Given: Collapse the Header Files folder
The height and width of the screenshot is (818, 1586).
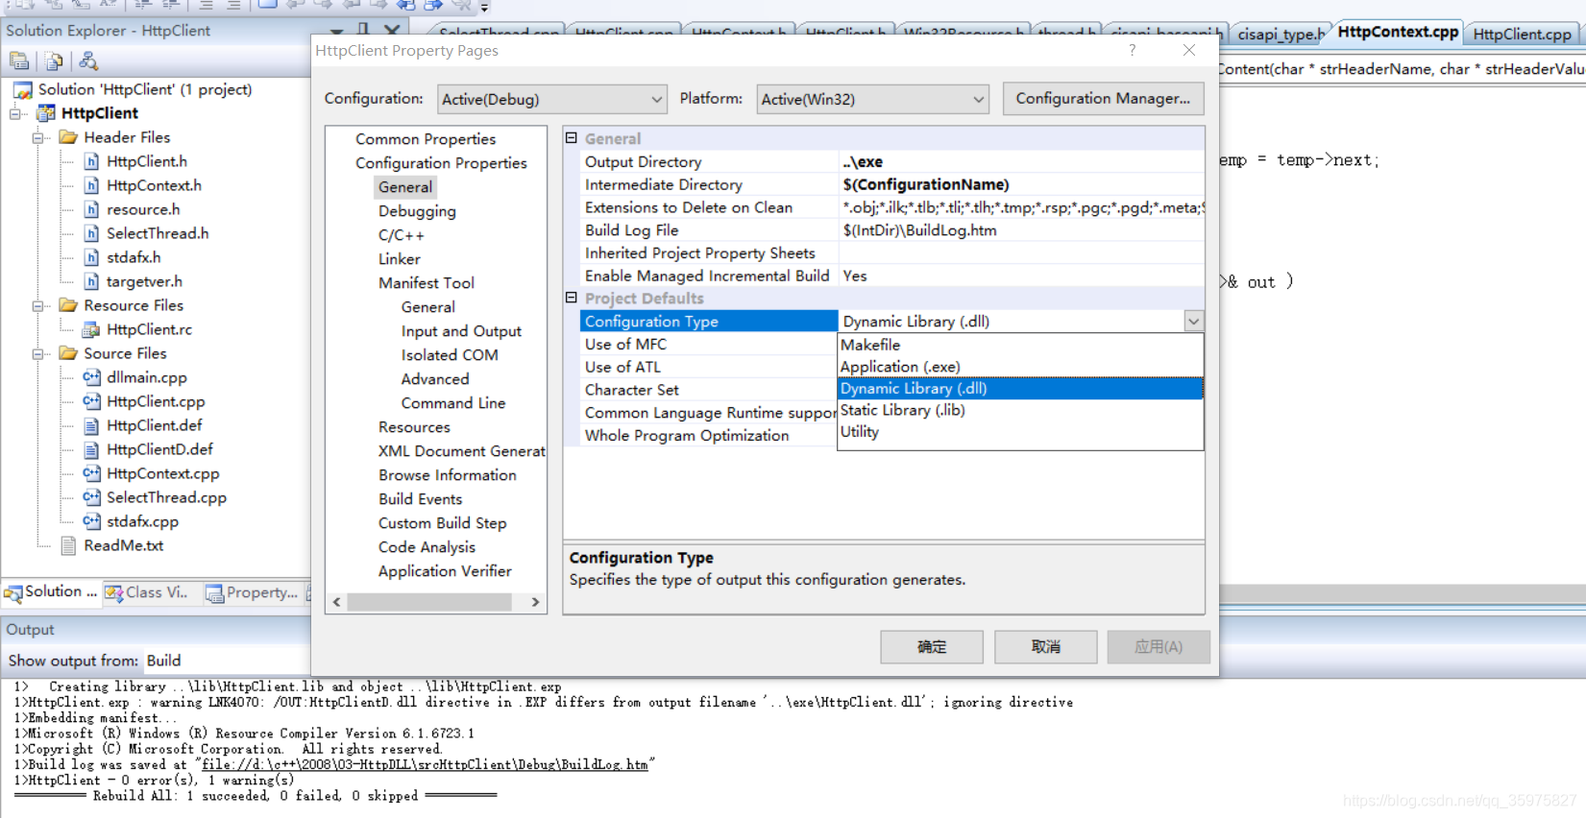Looking at the screenshot, I should point(38,137).
